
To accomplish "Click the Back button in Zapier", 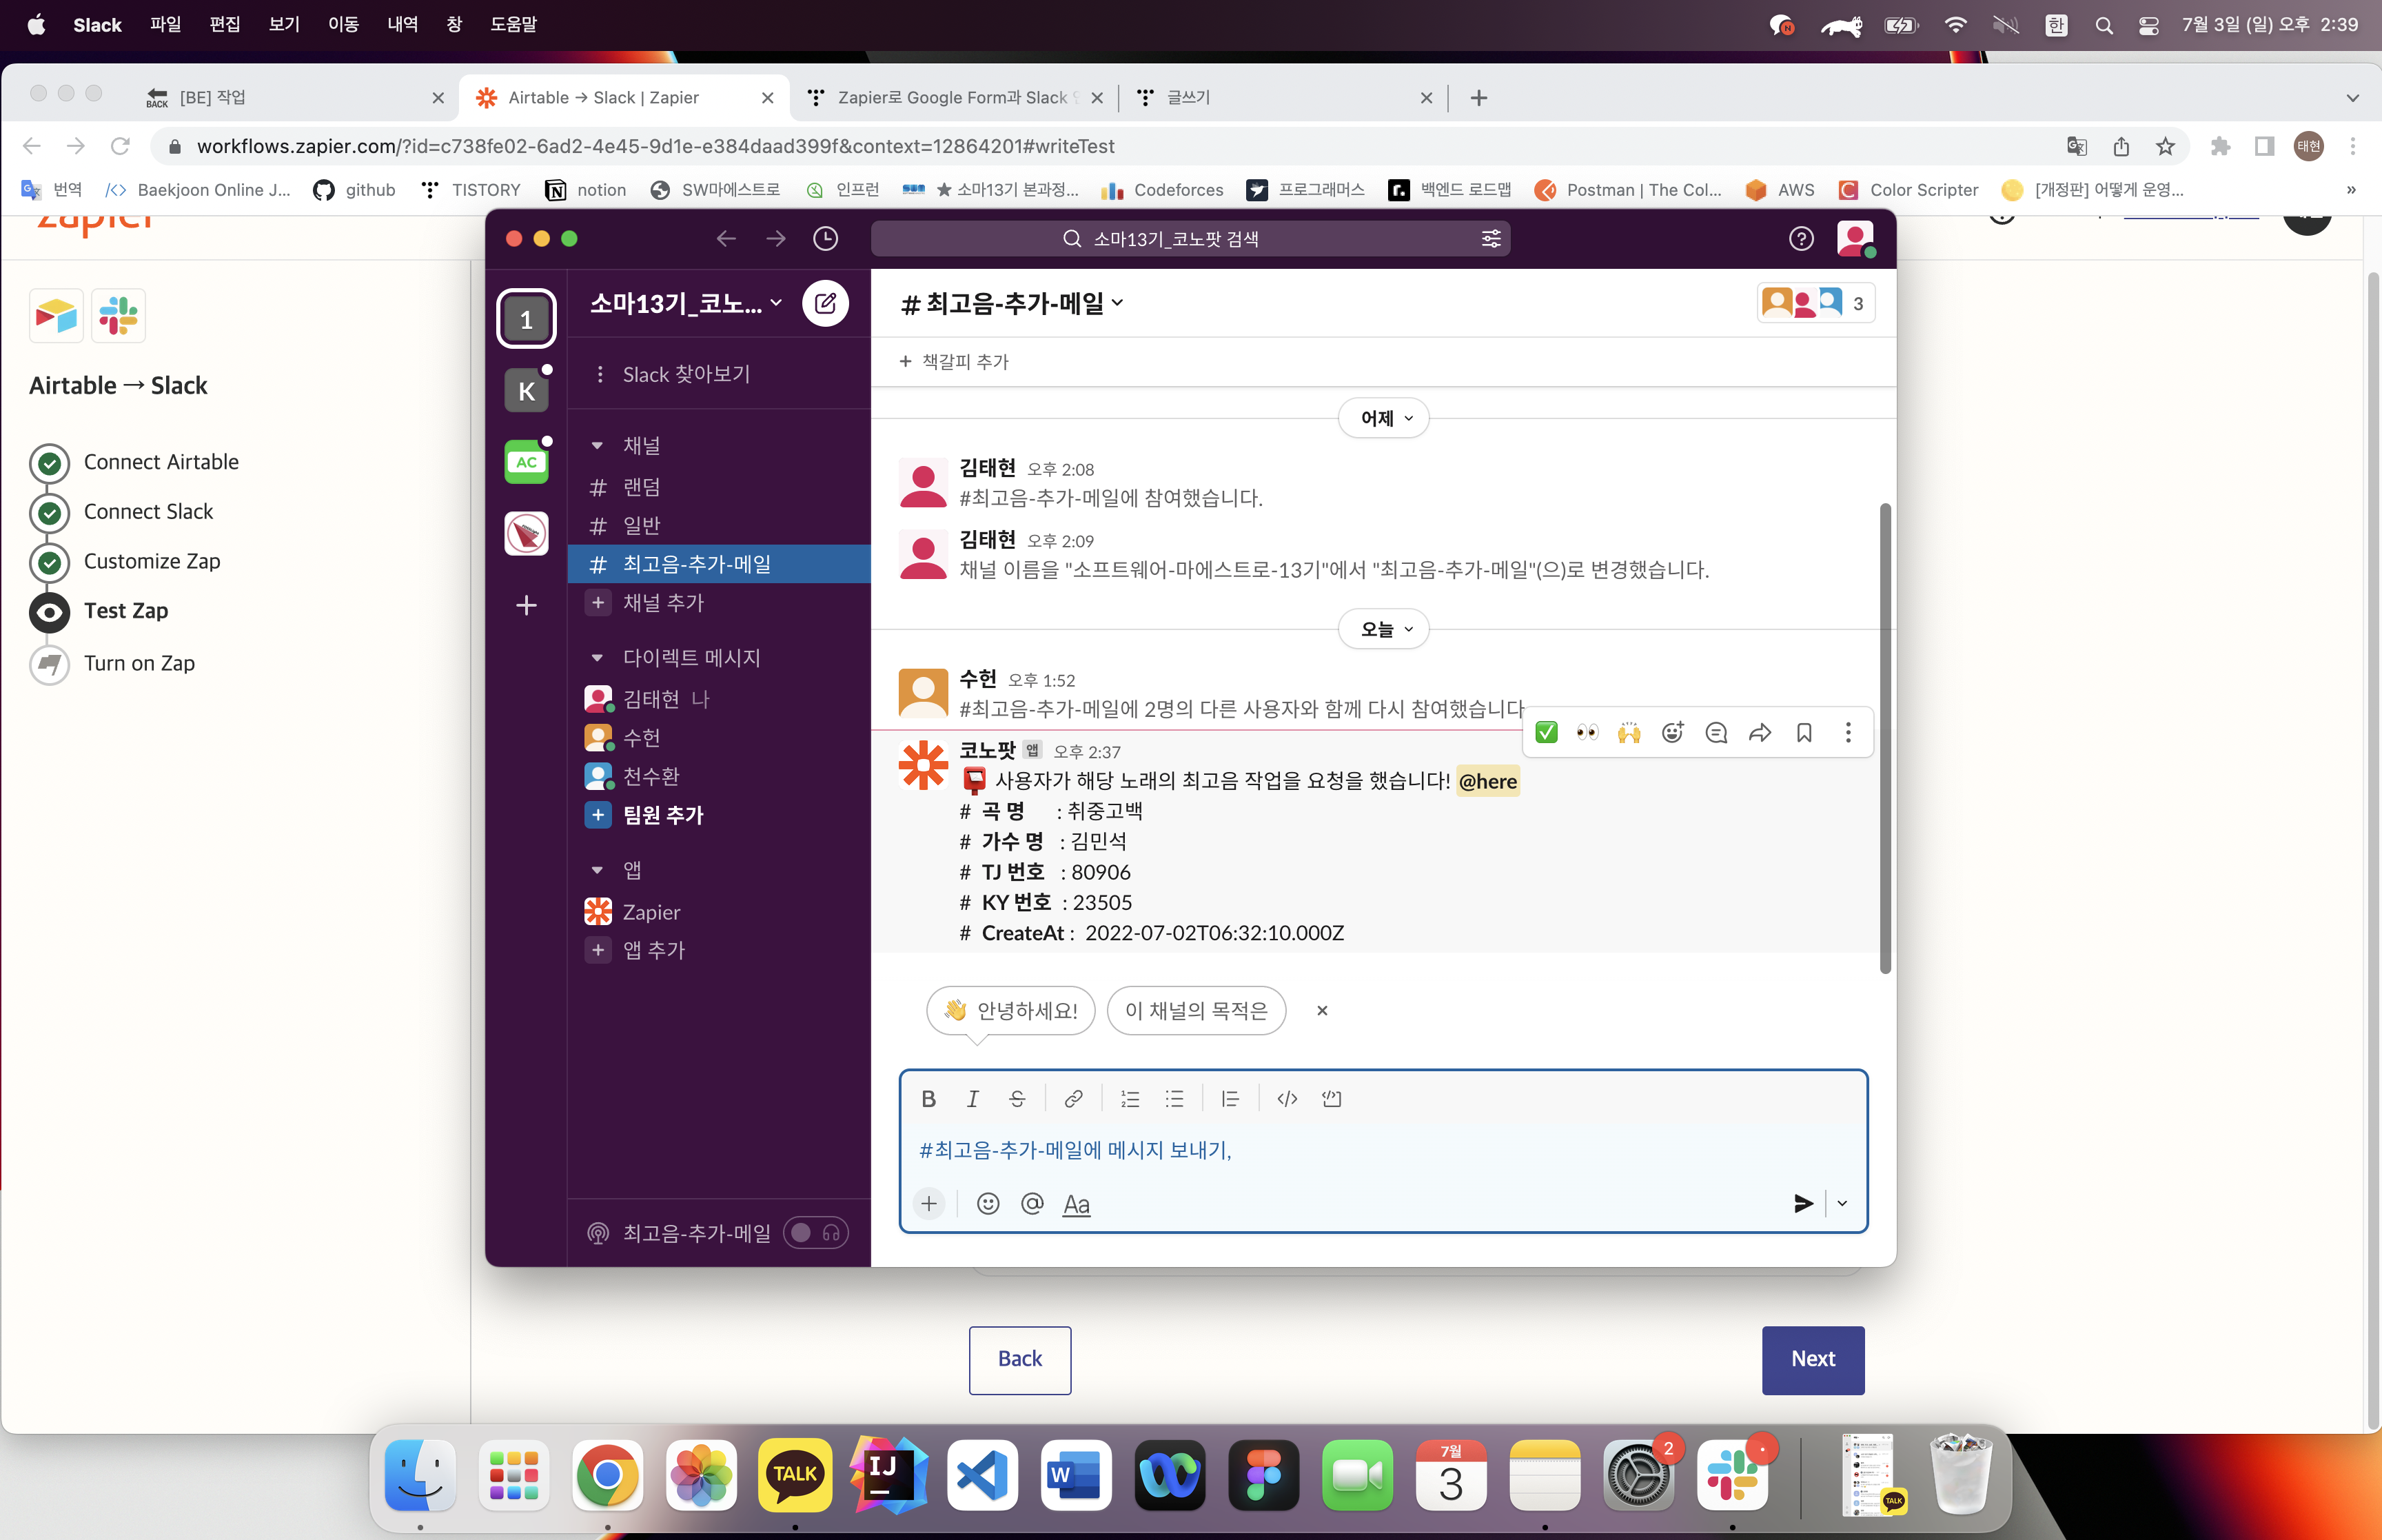I will 1019,1359.
